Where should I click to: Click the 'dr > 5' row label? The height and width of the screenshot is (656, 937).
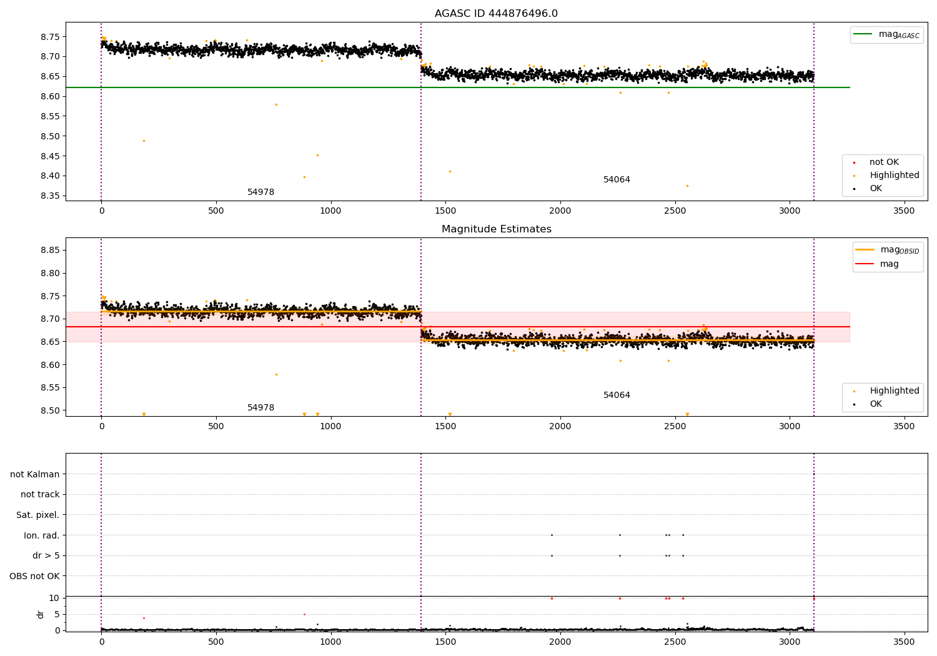coord(46,556)
